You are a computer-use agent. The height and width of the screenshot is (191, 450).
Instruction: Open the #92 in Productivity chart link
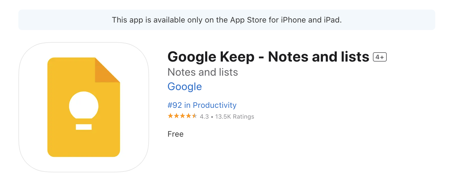(202, 105)
